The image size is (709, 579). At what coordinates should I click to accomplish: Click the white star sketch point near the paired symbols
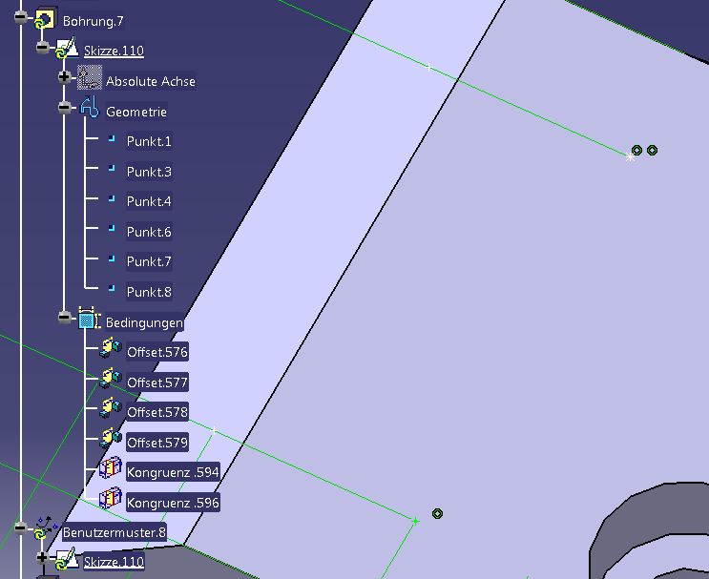[630, 157]
